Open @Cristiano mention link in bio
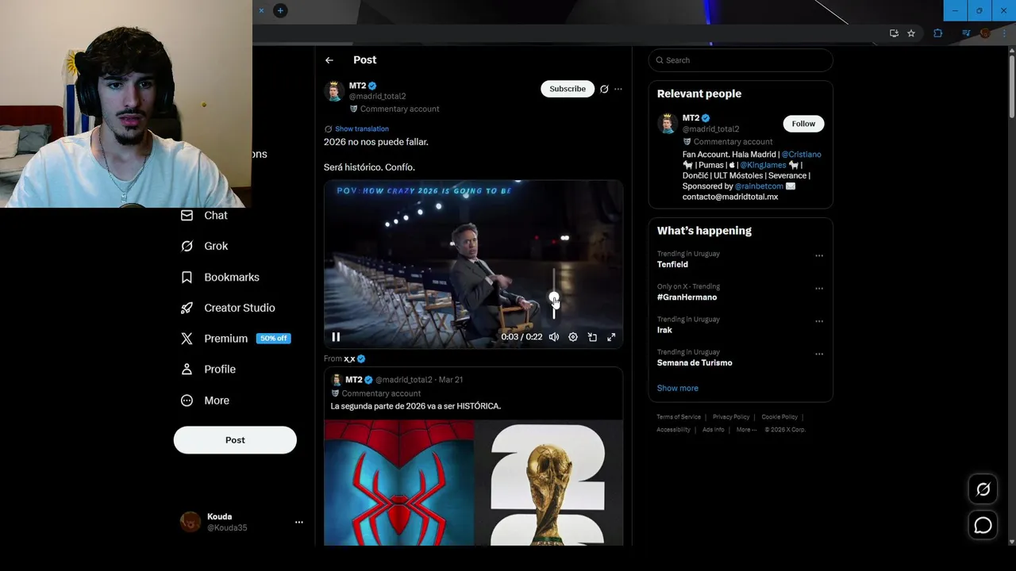Screen dimensions: 1016x571 pos(801,155)
